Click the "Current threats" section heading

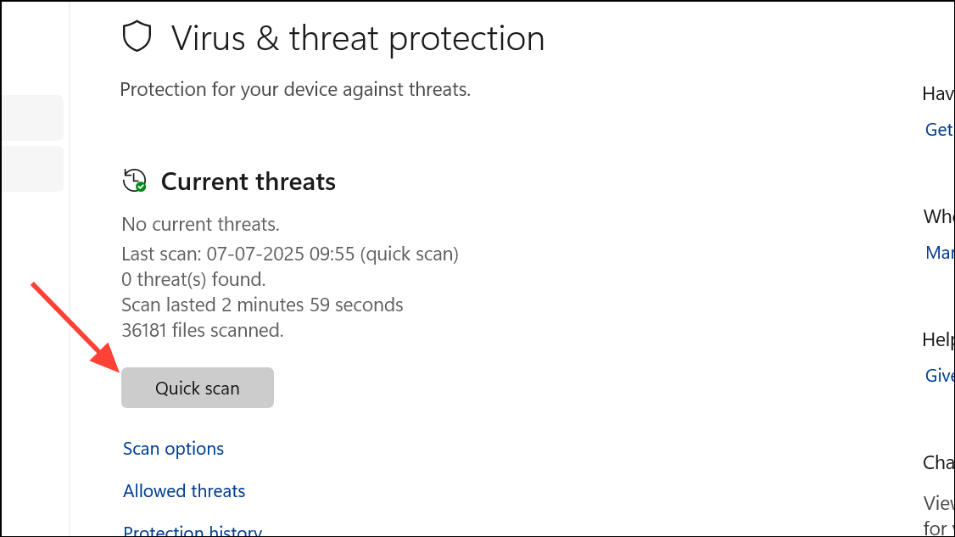[249, 182]
